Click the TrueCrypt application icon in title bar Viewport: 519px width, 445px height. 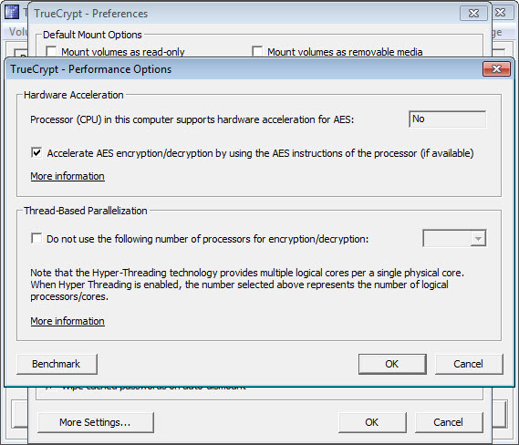point(12,12)
